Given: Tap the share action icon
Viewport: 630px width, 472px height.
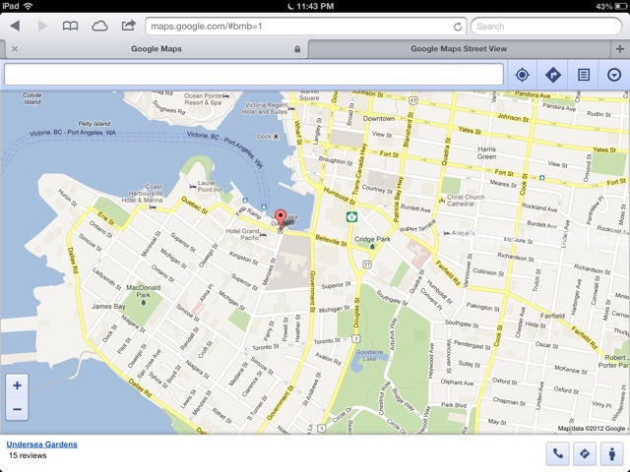Looking at the screenshot, I should (128, 26).
